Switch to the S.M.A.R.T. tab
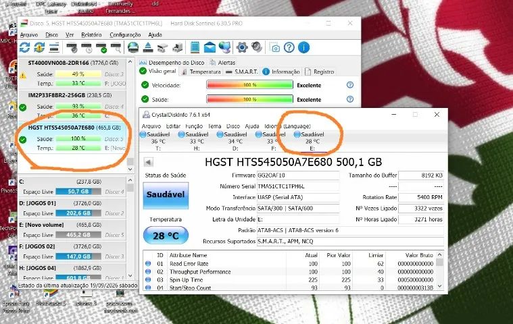 point(242,72)
